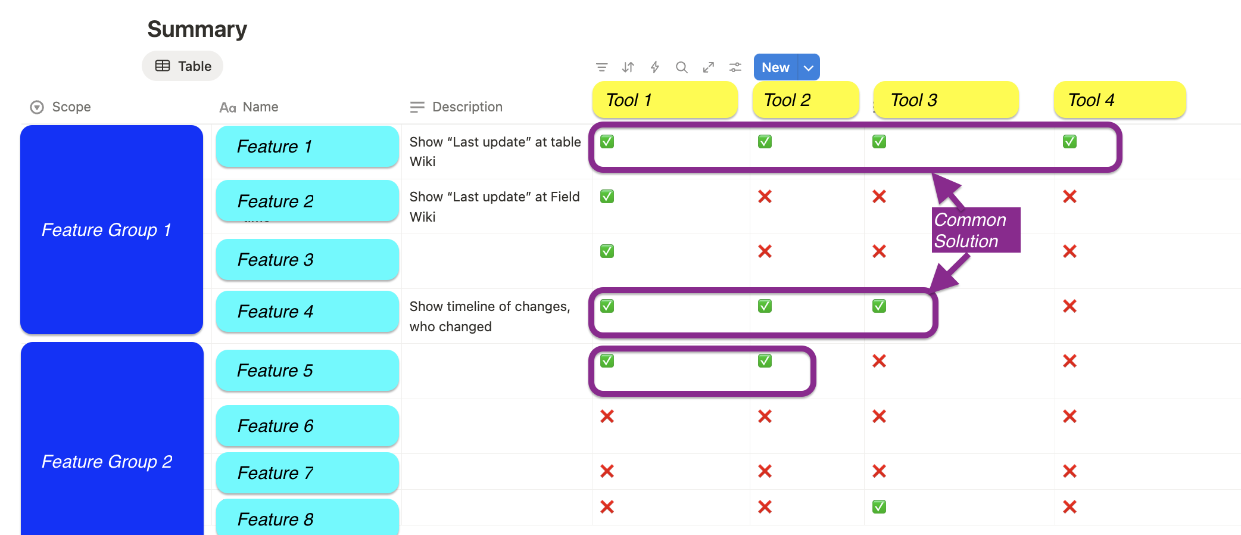Click the Scope column select-type icon

point(37,107)
